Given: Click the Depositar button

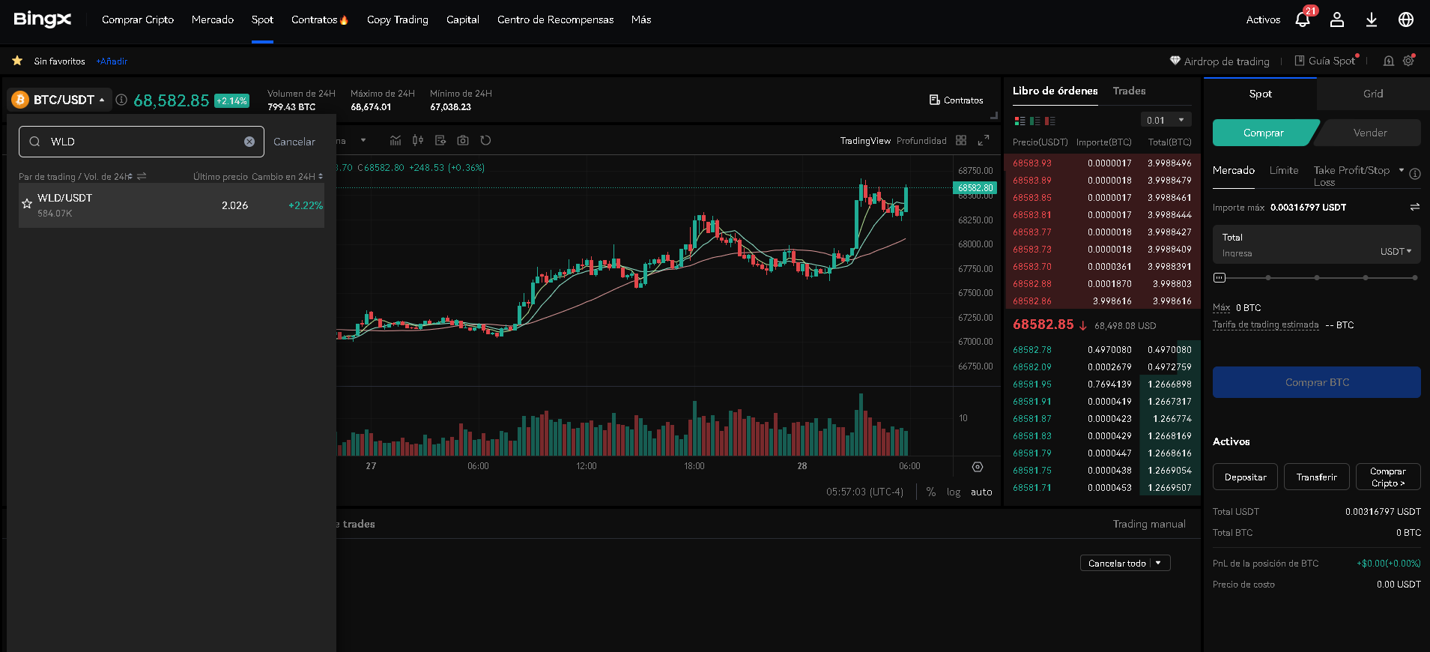Looking at the screenshot, I should [1246, 477].
